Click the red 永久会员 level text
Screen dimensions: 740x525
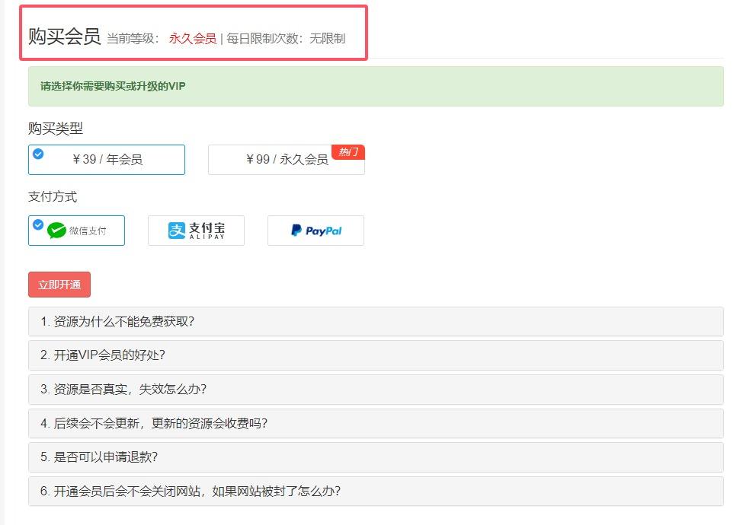[193, 39]
